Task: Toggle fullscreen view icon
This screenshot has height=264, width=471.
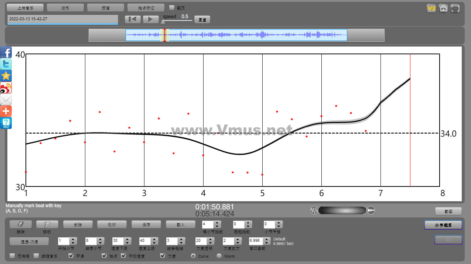Action: (455, 8)
